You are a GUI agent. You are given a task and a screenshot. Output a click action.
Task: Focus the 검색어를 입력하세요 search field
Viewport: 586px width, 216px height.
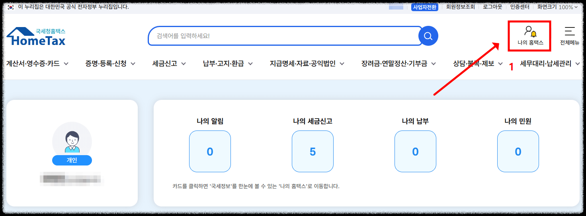285,36
